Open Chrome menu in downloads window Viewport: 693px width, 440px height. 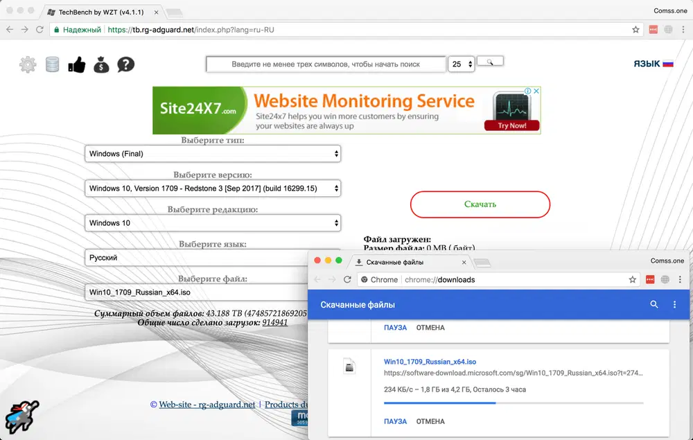point(681,280)
